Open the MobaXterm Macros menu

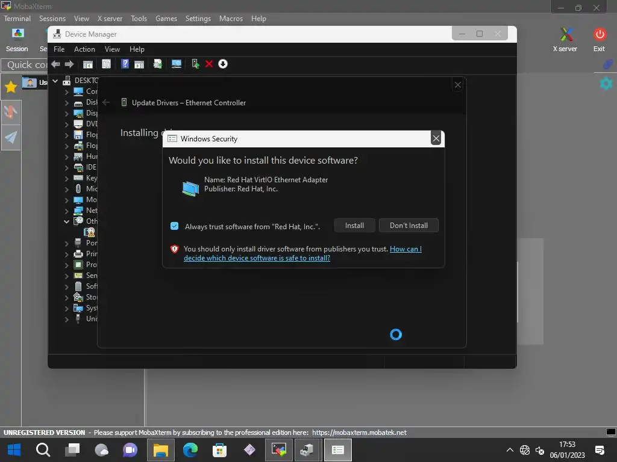pyautogui.click(x=231, y=19)
